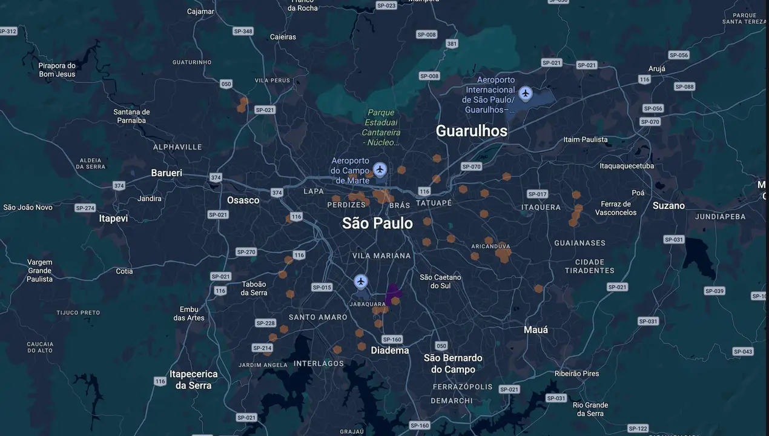Screen dimensions: 769x436
Task: Select the Interlagos neighborhood label
Action: (318, 364)
